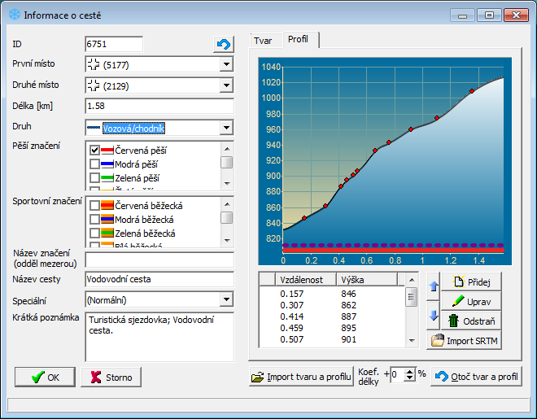
Task: Move profile point up with blue up arrow
Action: click(433, 286)
